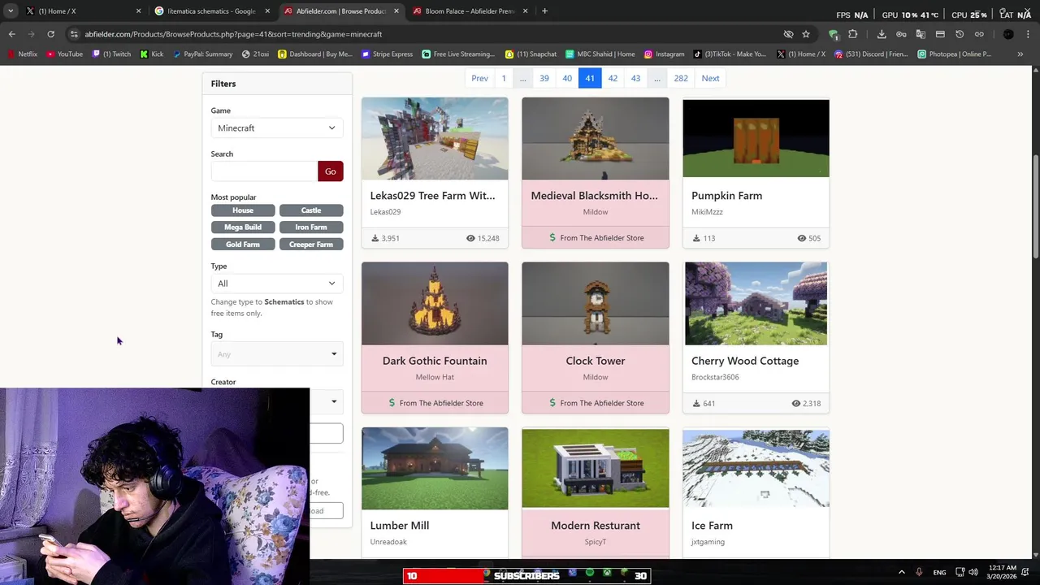Screen dimensions: 1040x585
Task: Show more bookmarks with the overflow chevron
Action: [x=1020, y=54]
